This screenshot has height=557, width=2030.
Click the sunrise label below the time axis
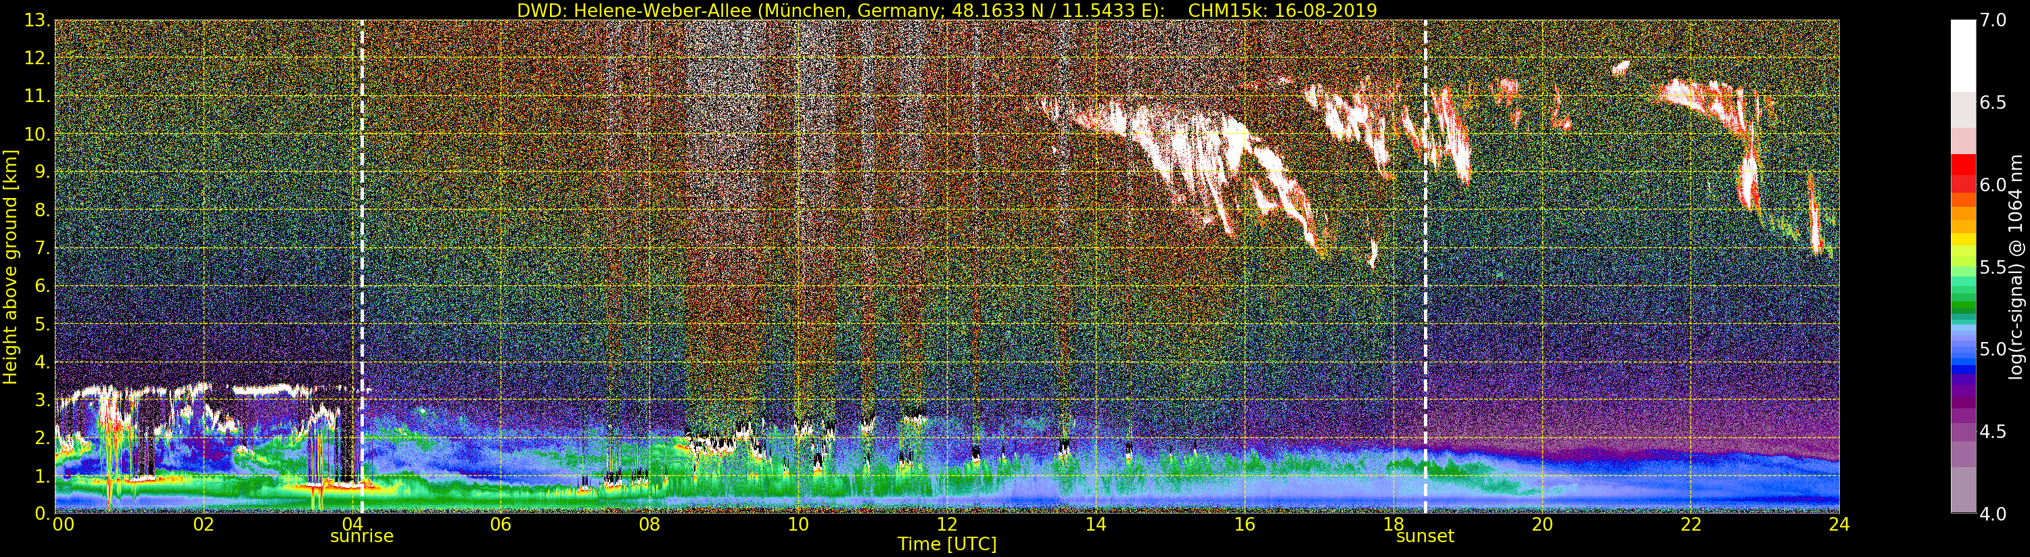[x=361, y=537]
